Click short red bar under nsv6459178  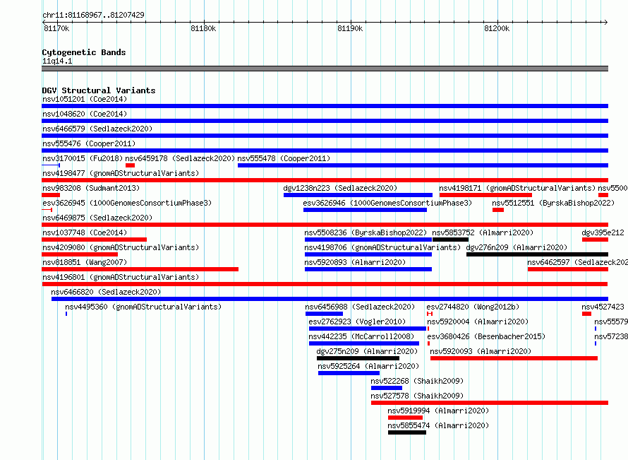(130, 165)
